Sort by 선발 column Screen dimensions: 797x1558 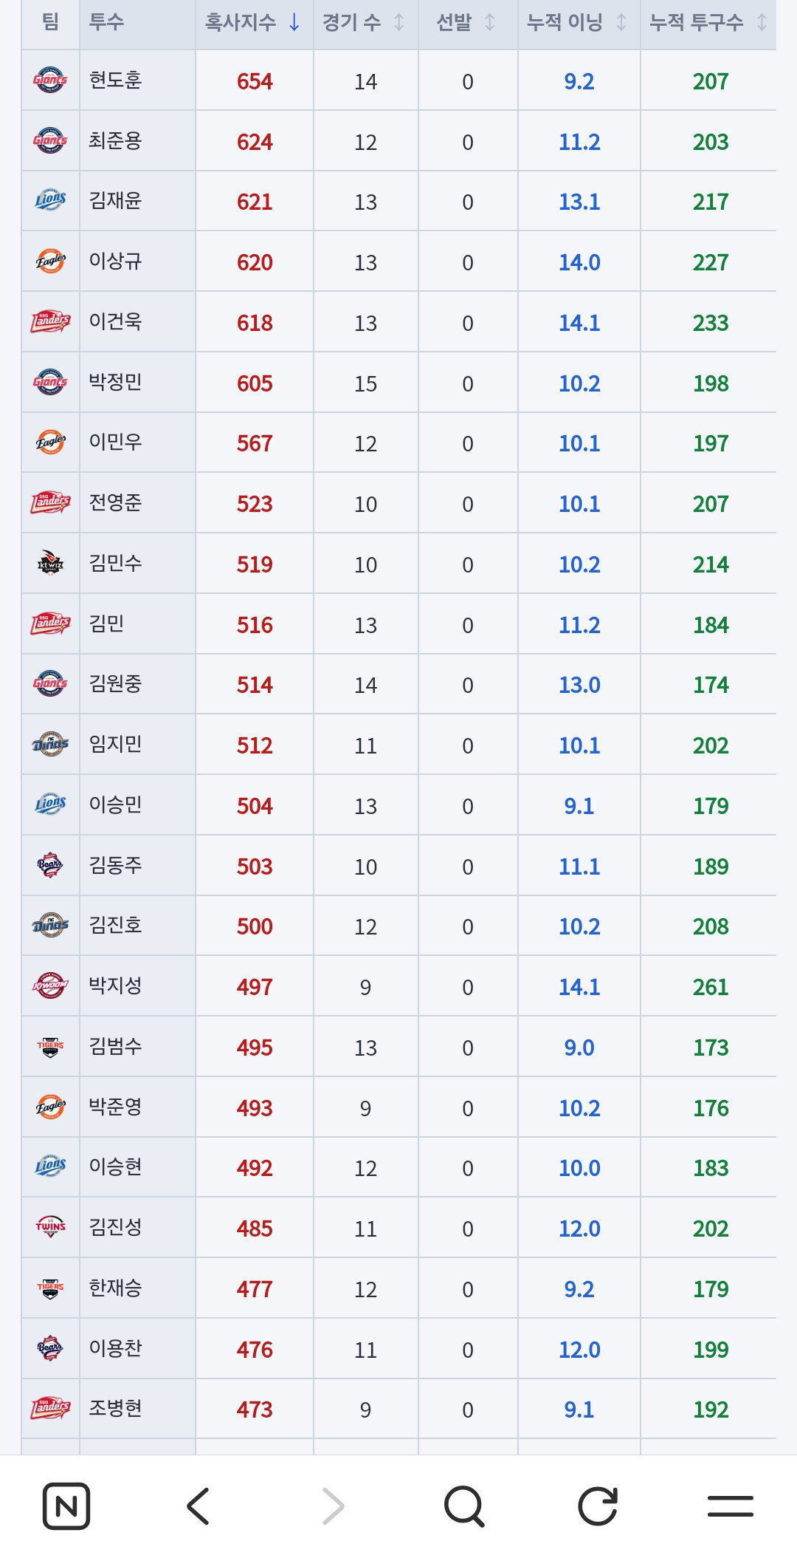tap(467, 22)
